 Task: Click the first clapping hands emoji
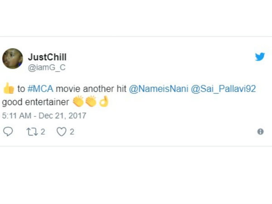pyautogui.click(x=78, y=102)
